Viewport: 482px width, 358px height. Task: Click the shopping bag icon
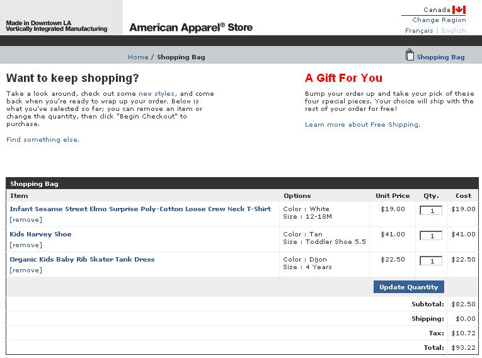[410, 55]
